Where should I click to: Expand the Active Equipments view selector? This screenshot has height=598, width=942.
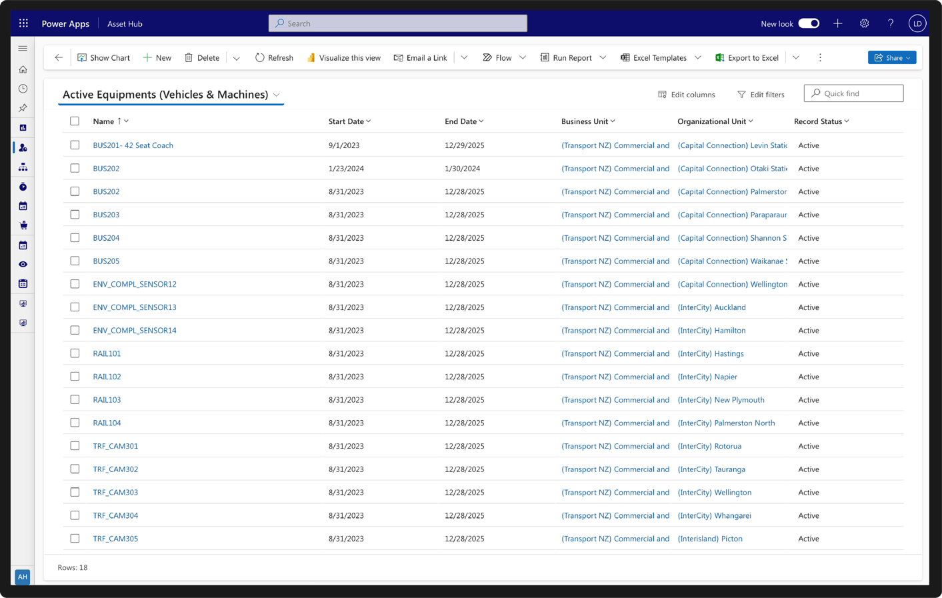(x=277, y=95)
